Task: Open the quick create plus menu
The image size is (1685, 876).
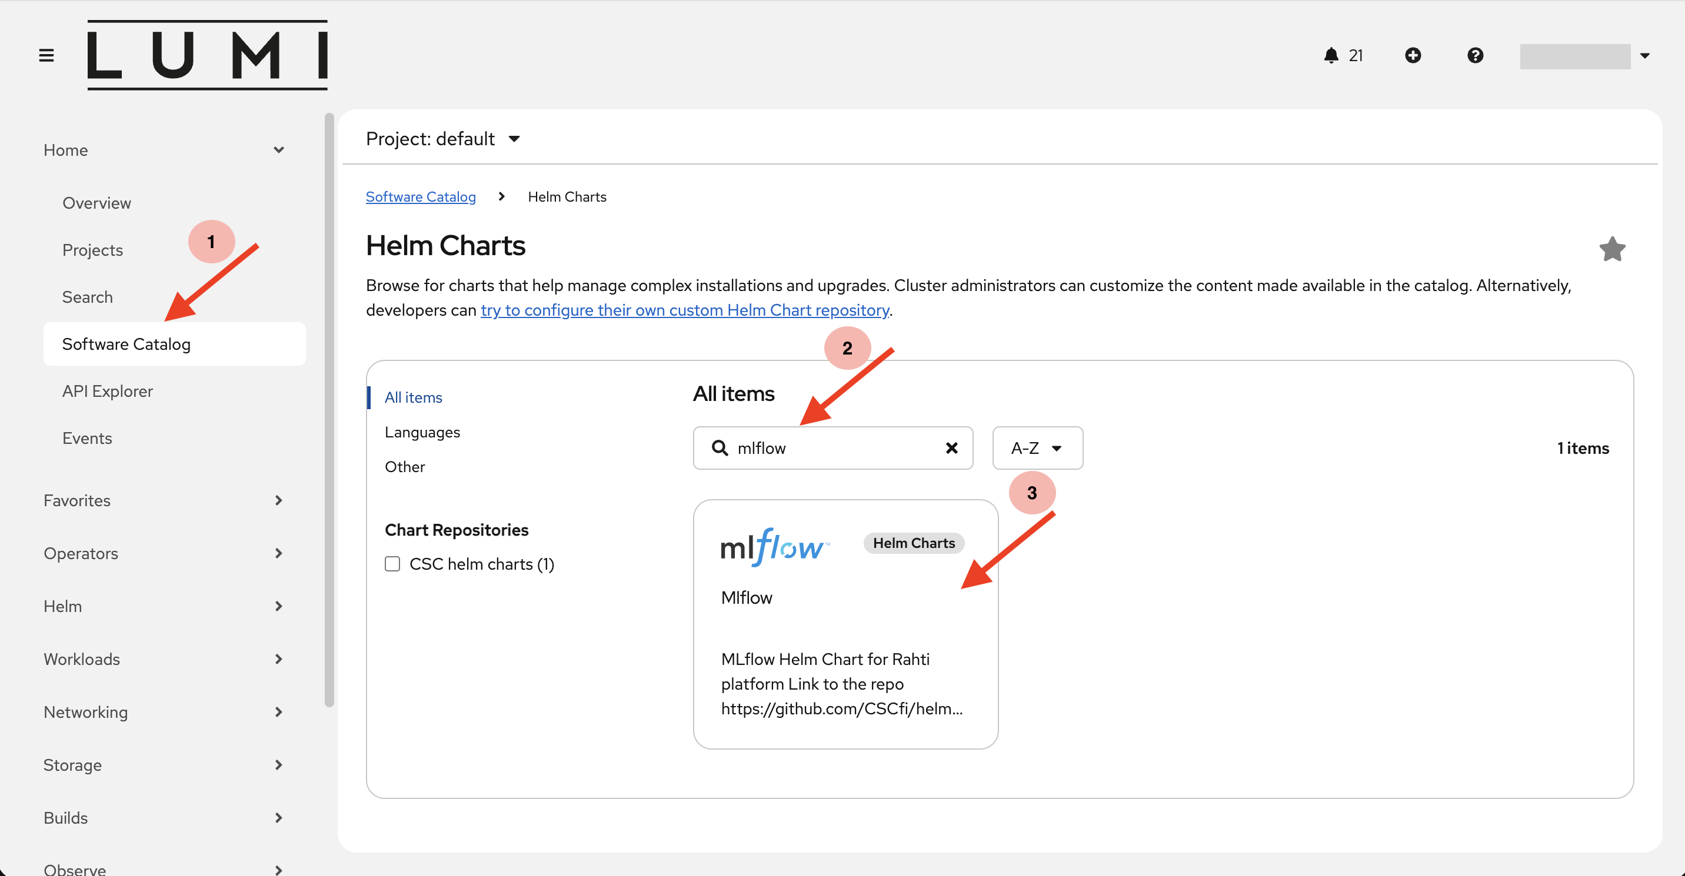Action: tap(1413, 56)
